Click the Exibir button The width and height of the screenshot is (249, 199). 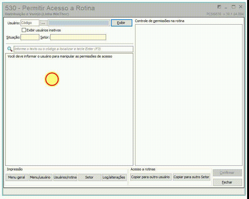pyautogui.click(x=121, y=23)
